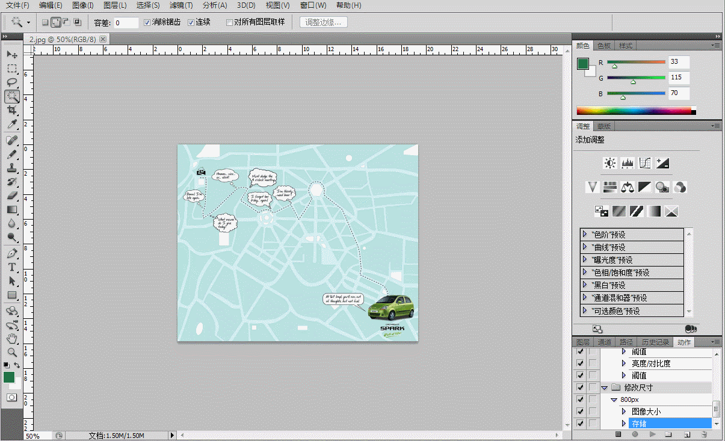Screen dimensions: 725x441
Task: Click the 容差 tolerance input field
Action: (126, 23)
